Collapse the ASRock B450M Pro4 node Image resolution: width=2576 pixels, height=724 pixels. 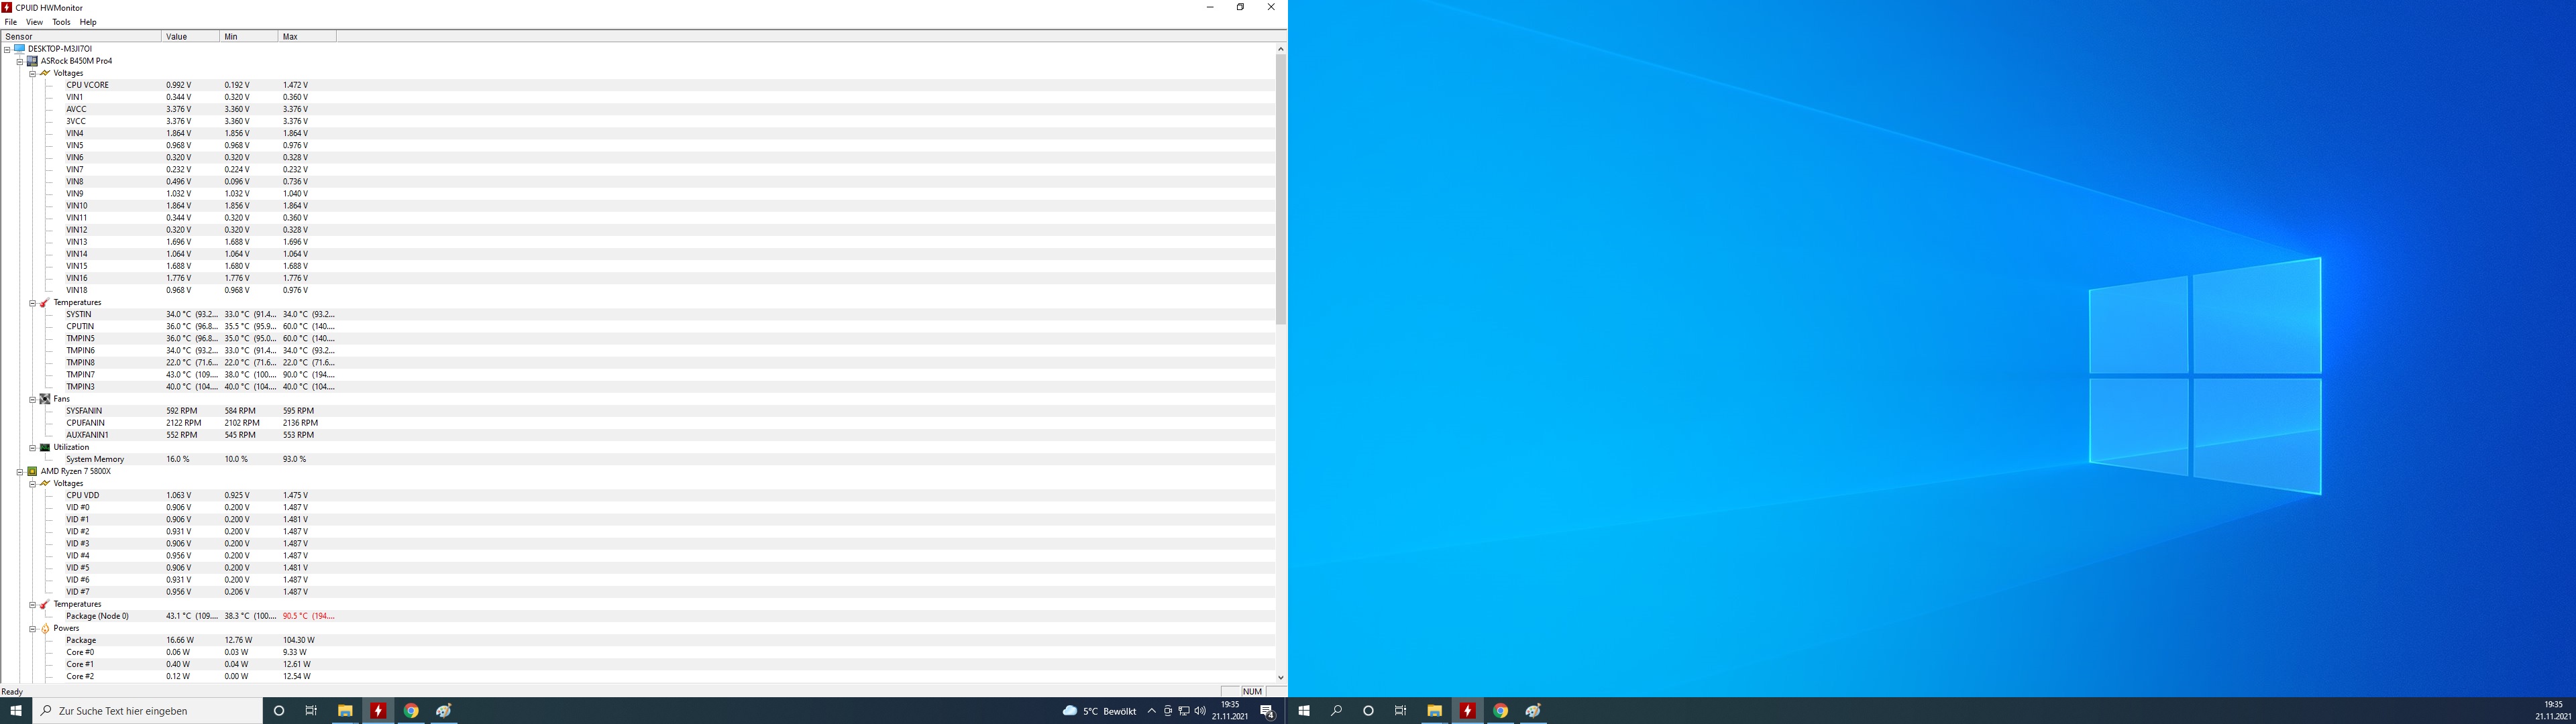click(x=19, y=61)
